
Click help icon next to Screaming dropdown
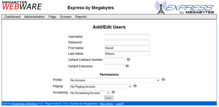tap(113, 92)
